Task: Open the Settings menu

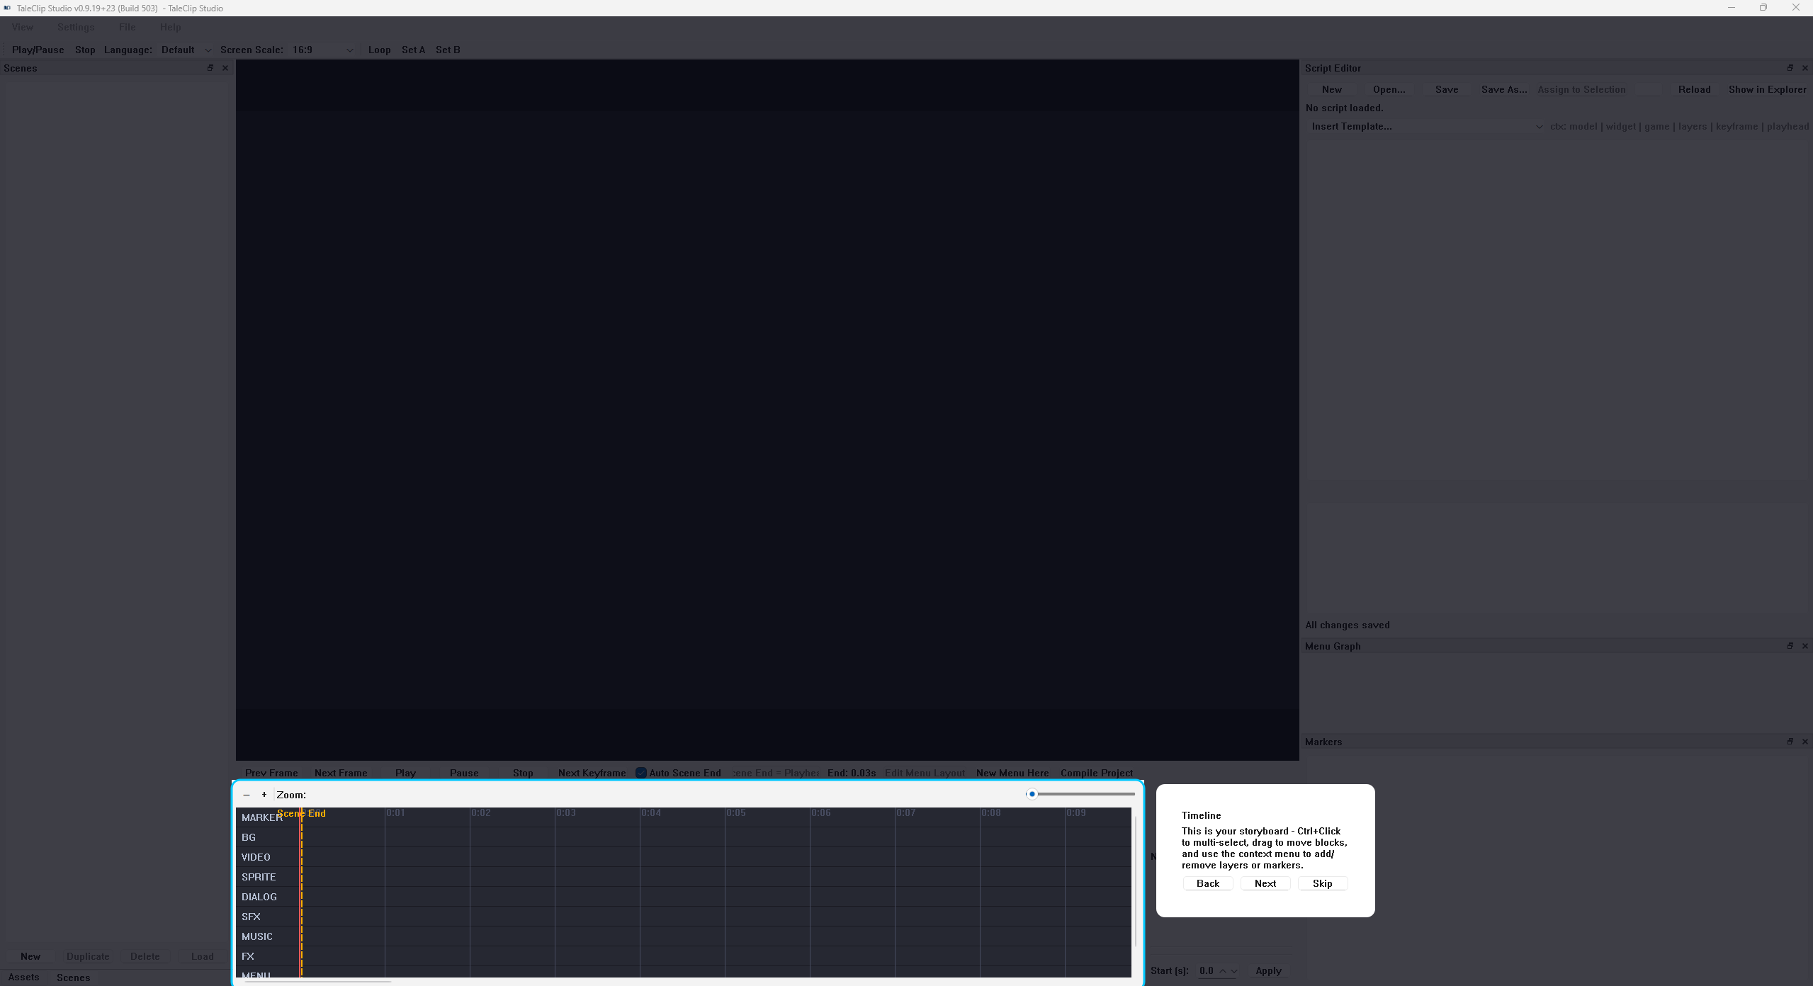Action: click(76, 27)
